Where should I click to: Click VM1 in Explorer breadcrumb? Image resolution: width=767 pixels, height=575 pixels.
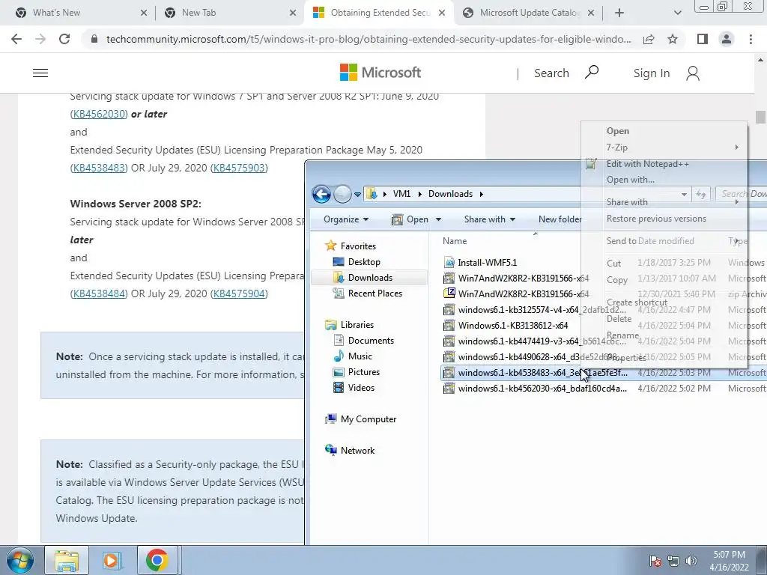tap(401, 194)
